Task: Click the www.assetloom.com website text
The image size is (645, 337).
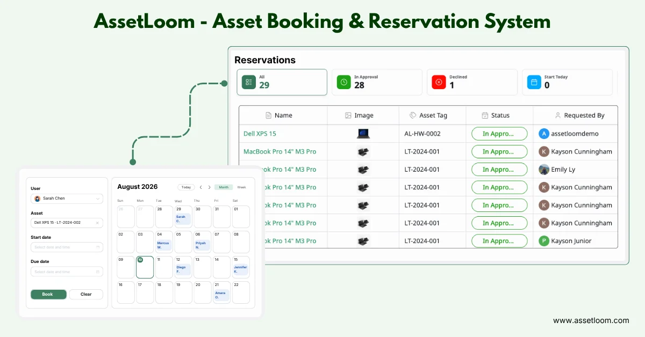Action: coord(591,320)
